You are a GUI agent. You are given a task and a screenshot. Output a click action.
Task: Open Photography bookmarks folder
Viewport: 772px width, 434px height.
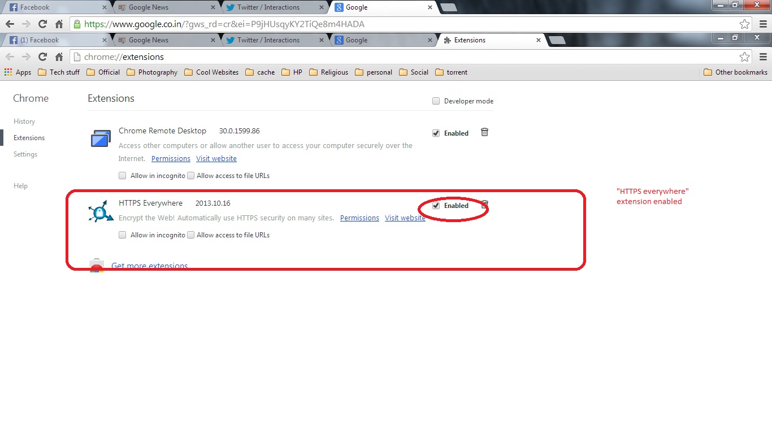click(152, 72)
